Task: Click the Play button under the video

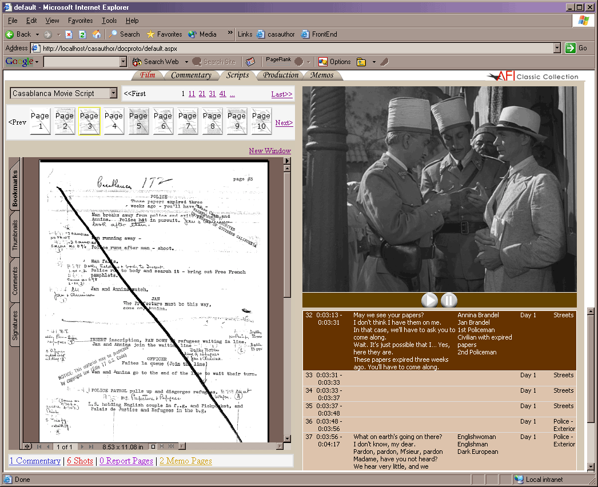Action: pyautogui.click(x=429, y=301)
